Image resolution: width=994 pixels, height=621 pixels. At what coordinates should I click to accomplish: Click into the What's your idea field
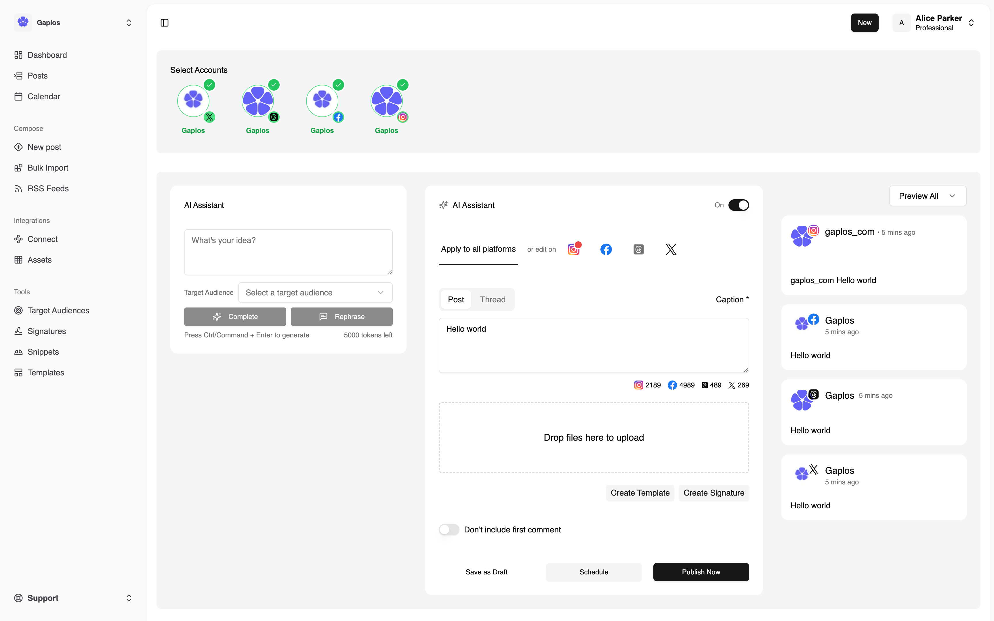[x=288, y=252]
